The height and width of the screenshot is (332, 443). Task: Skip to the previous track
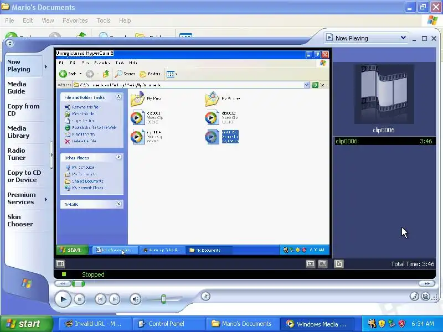(100, 299)
